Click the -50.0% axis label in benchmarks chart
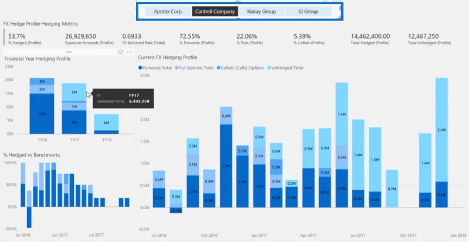 pyautogui.click(x=11, y=229)
